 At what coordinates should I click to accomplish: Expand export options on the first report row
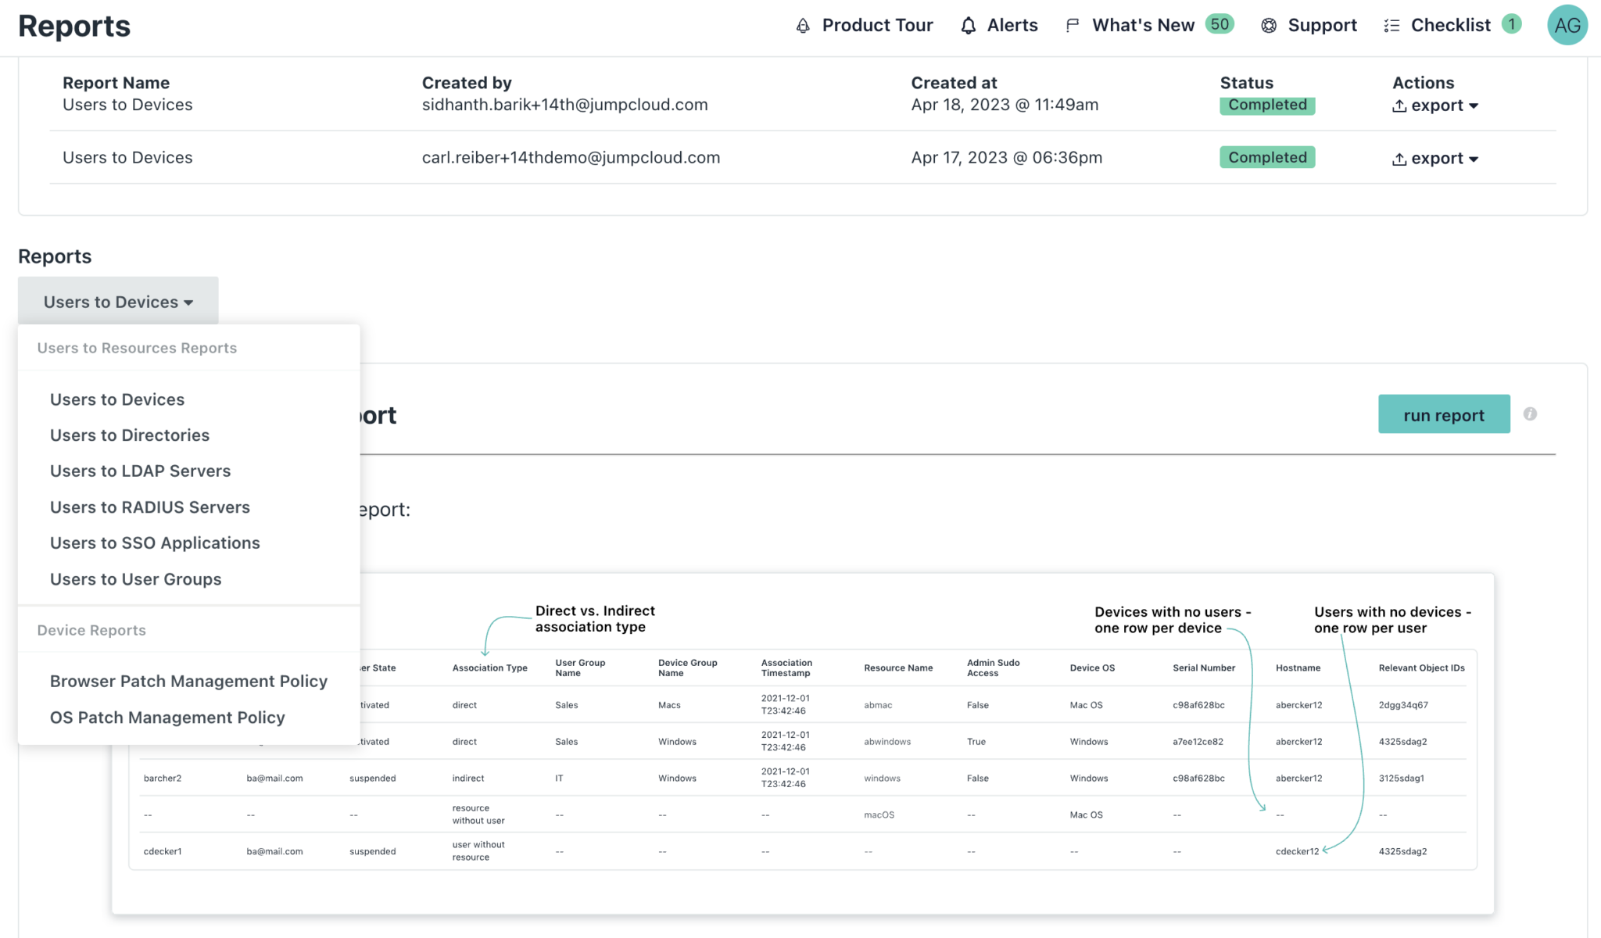click(x=1474, y=106)
